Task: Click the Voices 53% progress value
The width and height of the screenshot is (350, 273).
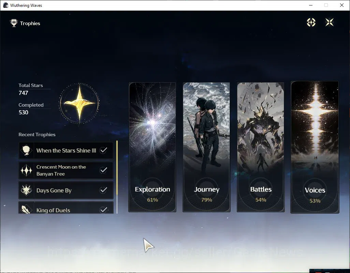Action: pos(315,201)
